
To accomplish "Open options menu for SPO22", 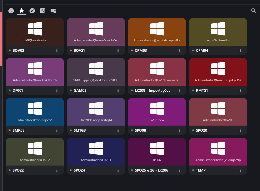I will [x=57, y=170].
